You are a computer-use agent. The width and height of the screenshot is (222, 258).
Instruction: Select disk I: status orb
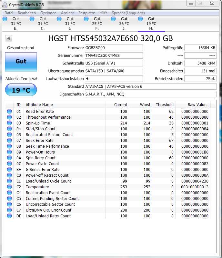pyautogui.click(x=59, y=19)
